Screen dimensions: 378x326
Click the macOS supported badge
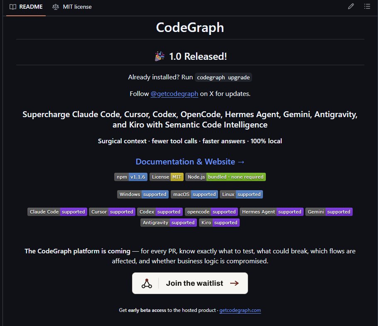pos(194,194)
